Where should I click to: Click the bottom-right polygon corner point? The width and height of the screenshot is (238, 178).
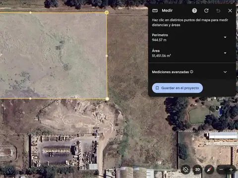(107, 99)
